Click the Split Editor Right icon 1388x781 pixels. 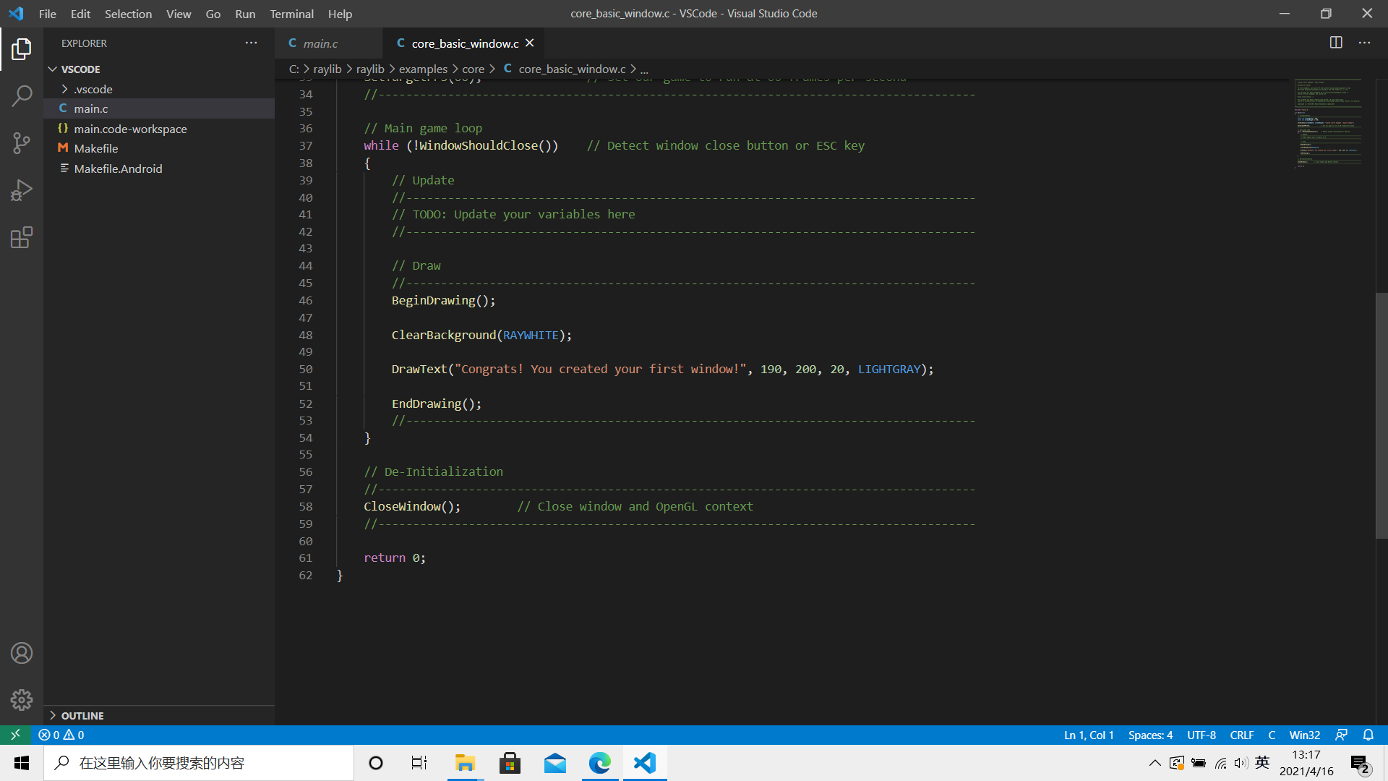point(1336,43)
